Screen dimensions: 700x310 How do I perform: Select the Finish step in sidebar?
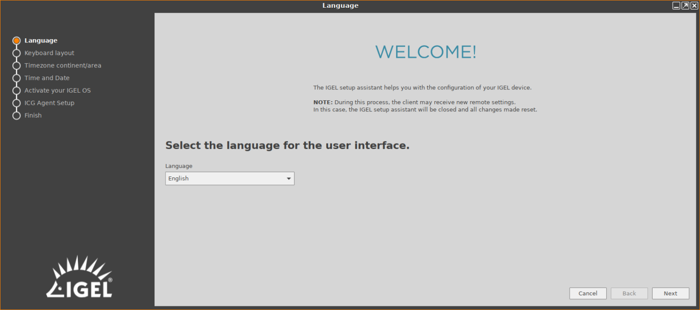pos(33,115)
